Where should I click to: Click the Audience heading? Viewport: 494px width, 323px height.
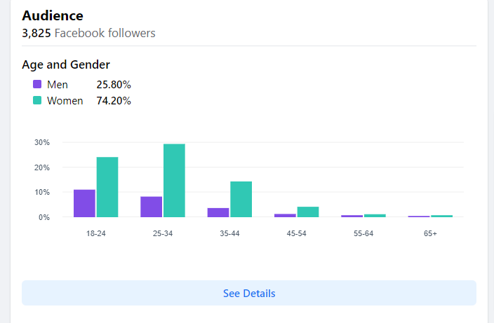click(x=53, y=15)
